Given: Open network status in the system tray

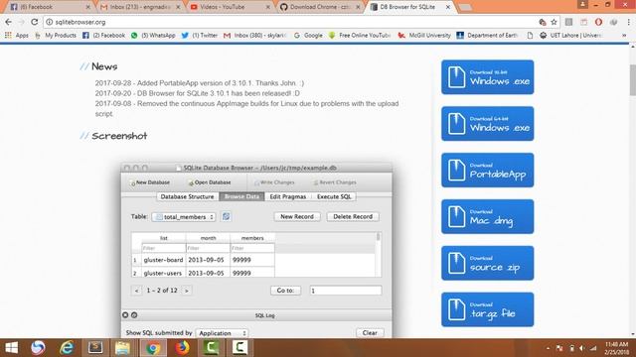Looking at the screenshot, I should point(593,348).
